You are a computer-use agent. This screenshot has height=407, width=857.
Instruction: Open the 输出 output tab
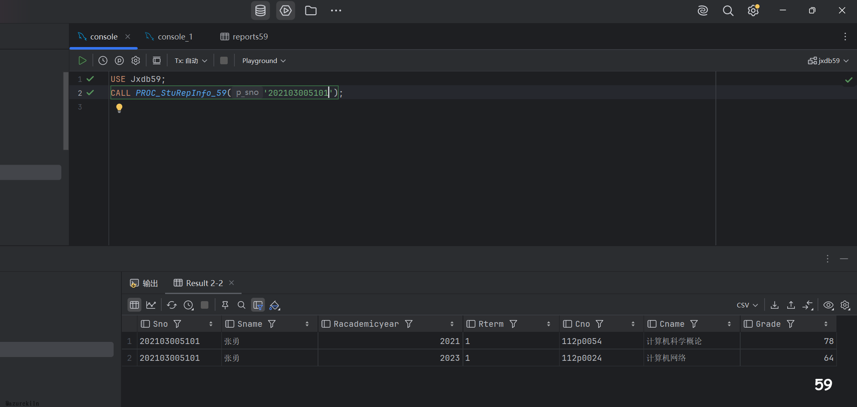click(x=144, y=283)
